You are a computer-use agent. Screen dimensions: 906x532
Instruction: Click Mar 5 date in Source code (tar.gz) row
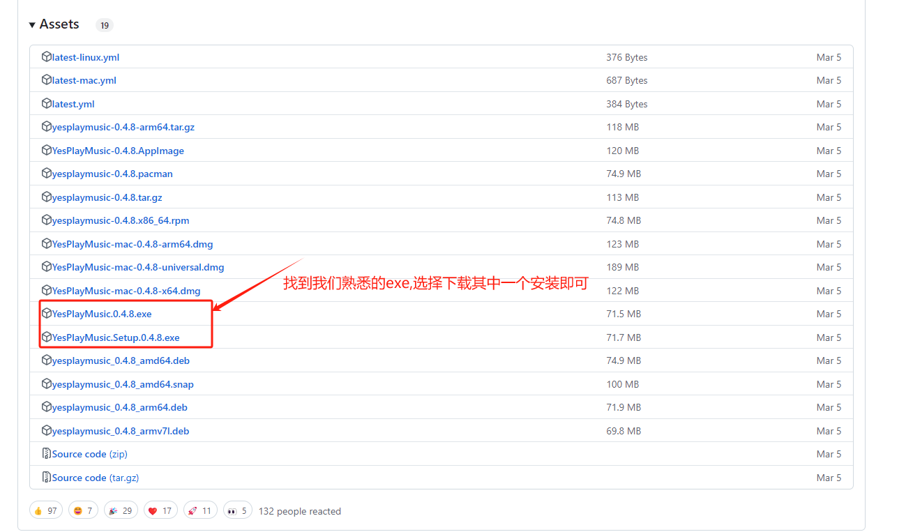[x=829, y=478]
